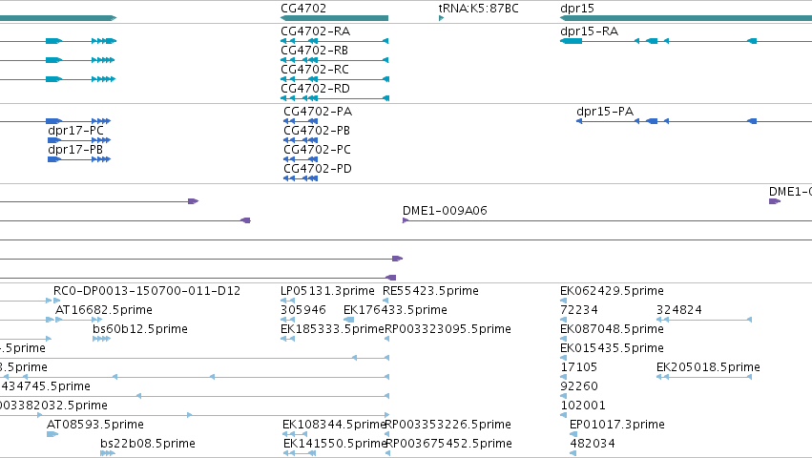Click the EK176433.5prime EST label

(x=395, y=310)
